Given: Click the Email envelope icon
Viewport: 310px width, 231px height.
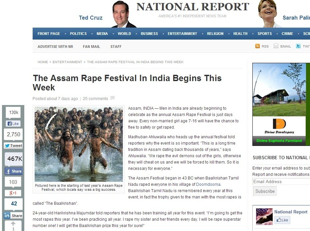Looking at the screenshot, I should (x=276, y=46).
